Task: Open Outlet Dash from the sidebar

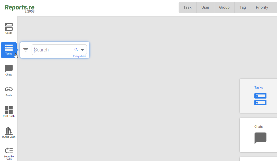Action: pyautogui.click(x=9, y=132)
